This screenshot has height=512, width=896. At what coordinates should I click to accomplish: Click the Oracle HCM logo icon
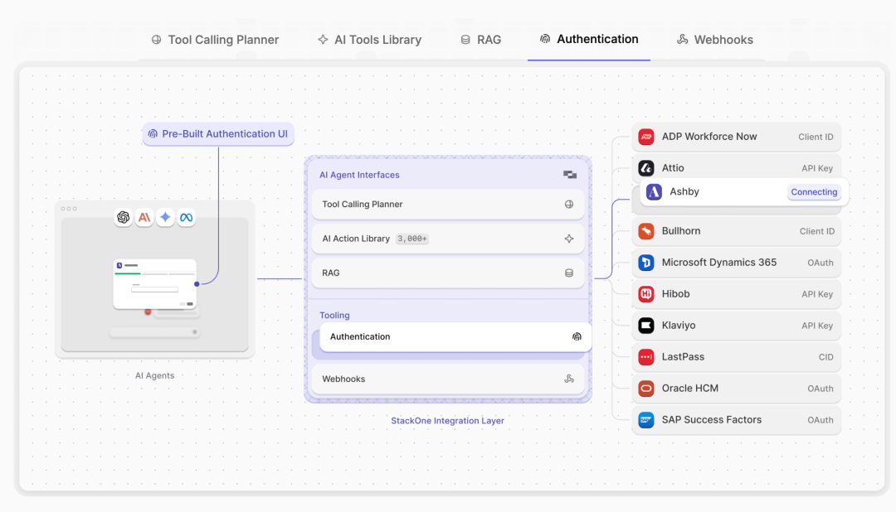tap(646, 388)
